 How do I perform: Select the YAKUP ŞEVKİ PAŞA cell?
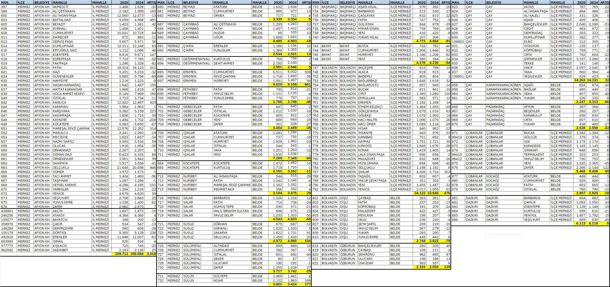pos(372,180)
